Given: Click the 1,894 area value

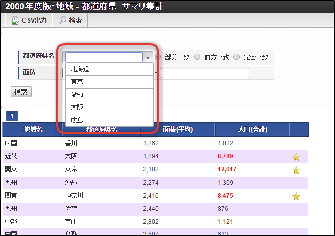Looking at the screenshot, I should [151, 156].
